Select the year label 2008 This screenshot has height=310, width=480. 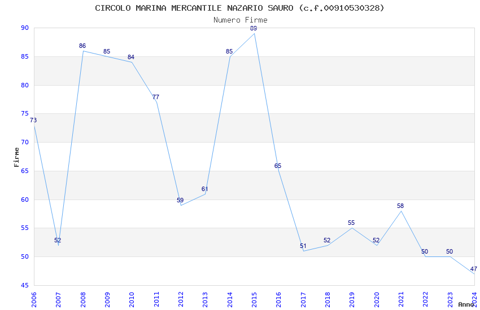(x=82, y=300)
